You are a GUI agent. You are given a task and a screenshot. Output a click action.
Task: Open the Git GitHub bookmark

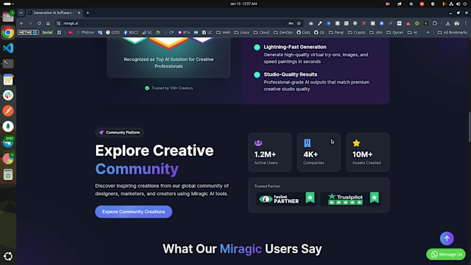coord(319,32)
